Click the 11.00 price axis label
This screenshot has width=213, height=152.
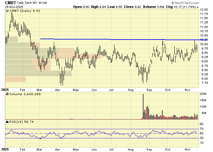204,27
